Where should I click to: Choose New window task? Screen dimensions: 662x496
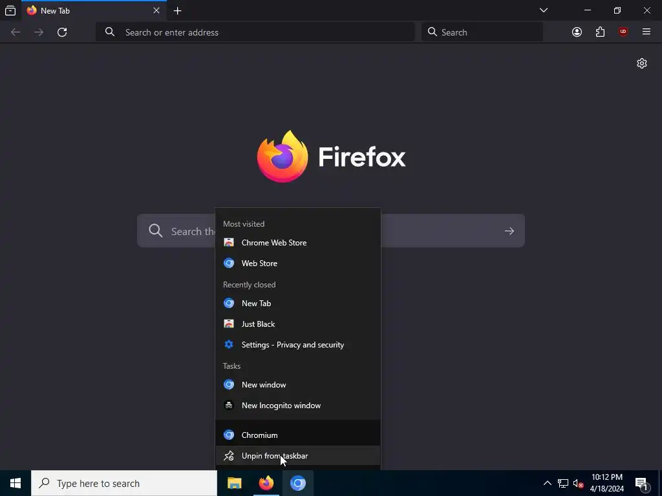pyautogui.click(x=297, y=385)
